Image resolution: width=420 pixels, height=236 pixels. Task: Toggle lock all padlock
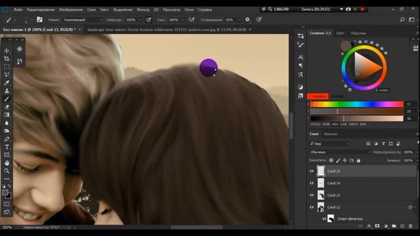(x=358, y=160)
